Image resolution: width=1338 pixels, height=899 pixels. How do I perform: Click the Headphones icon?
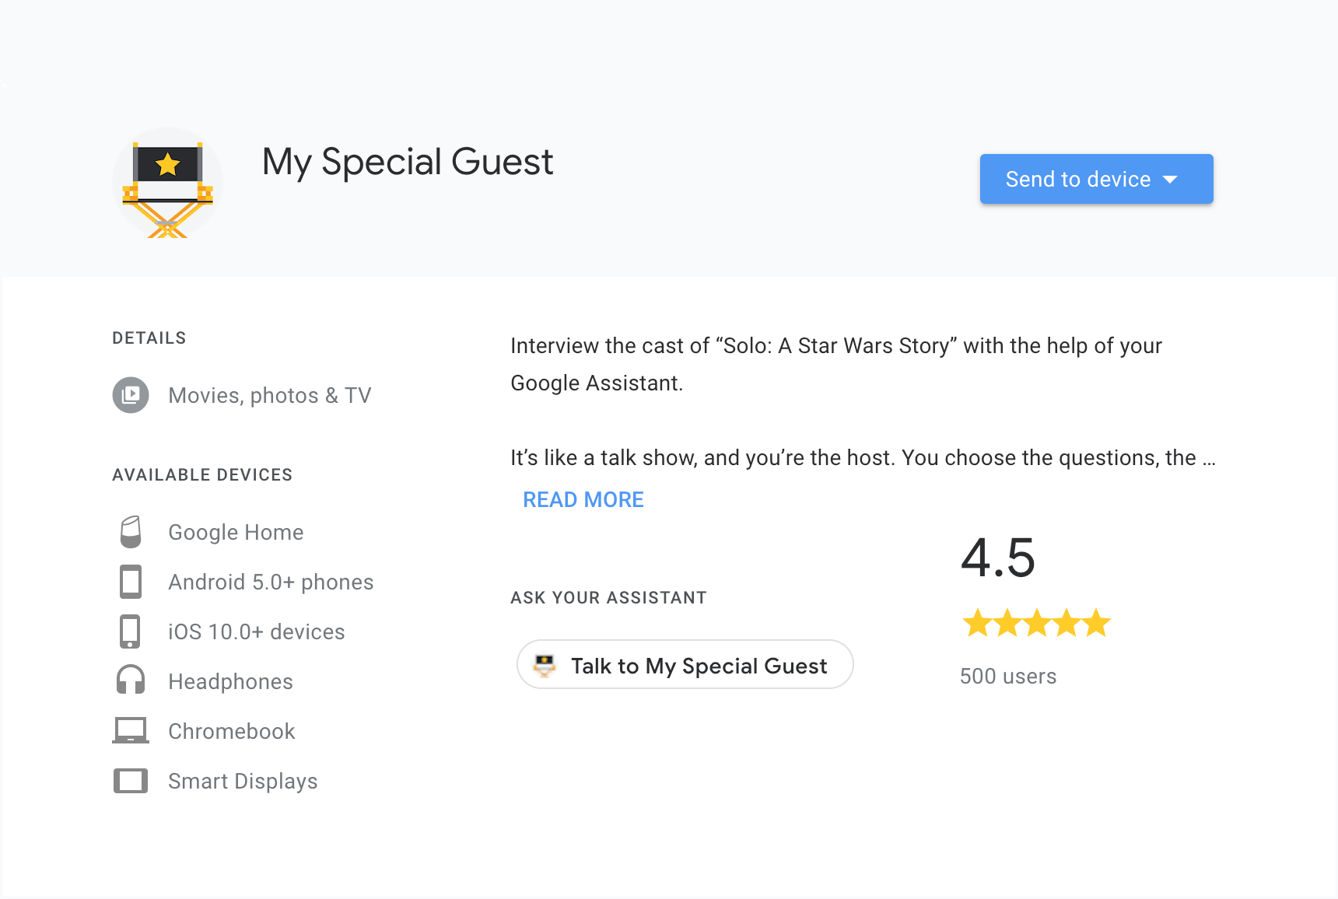[131, 680]
